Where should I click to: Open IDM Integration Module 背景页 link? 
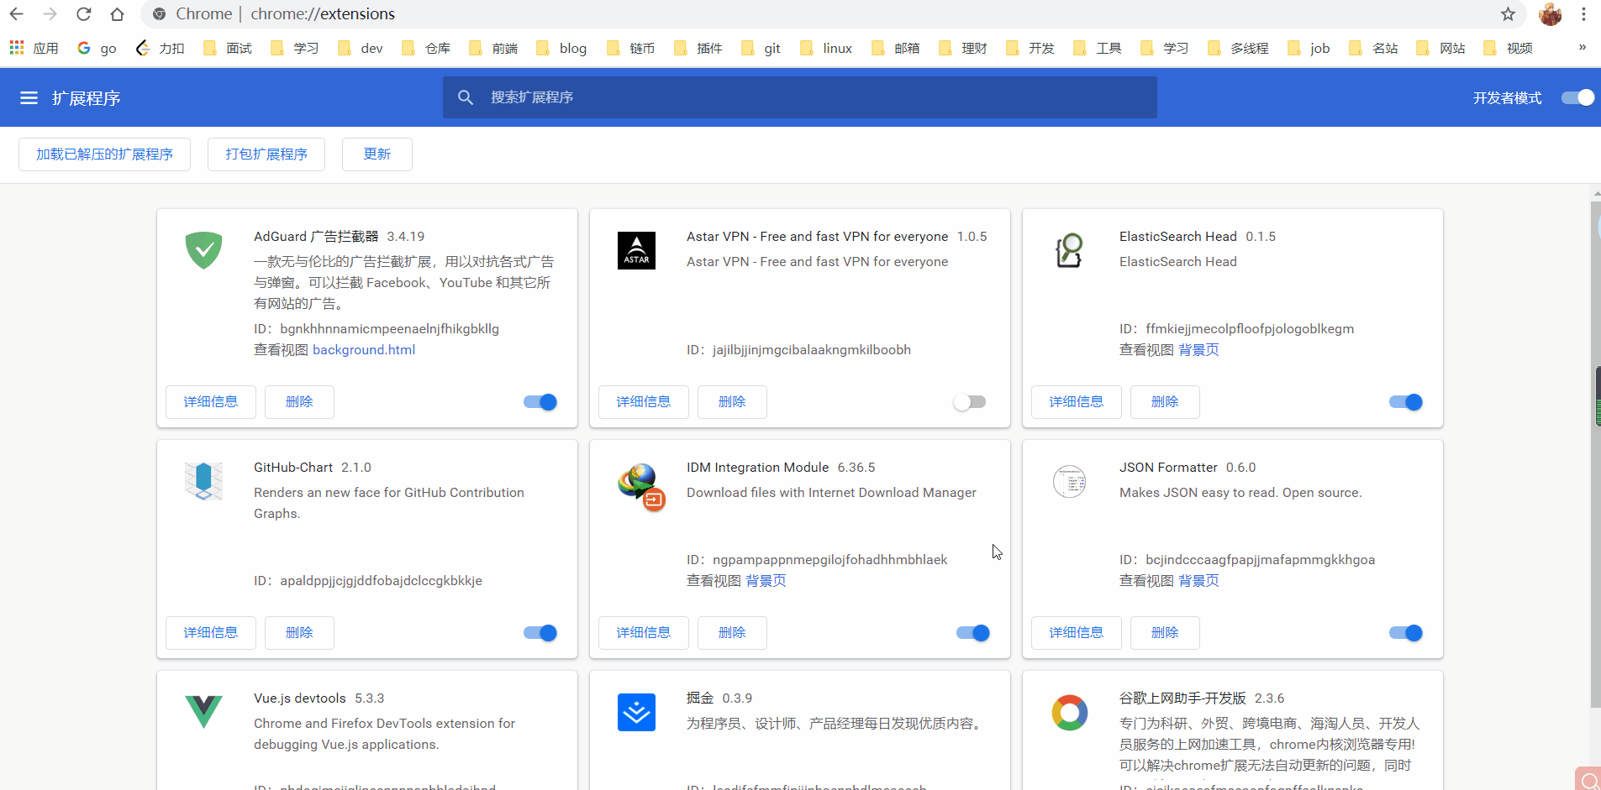tap(766, 581)
